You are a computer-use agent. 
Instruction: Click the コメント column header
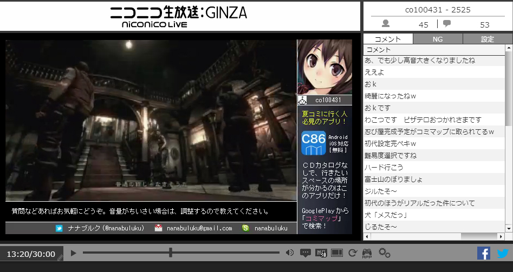tap(434, 50)
